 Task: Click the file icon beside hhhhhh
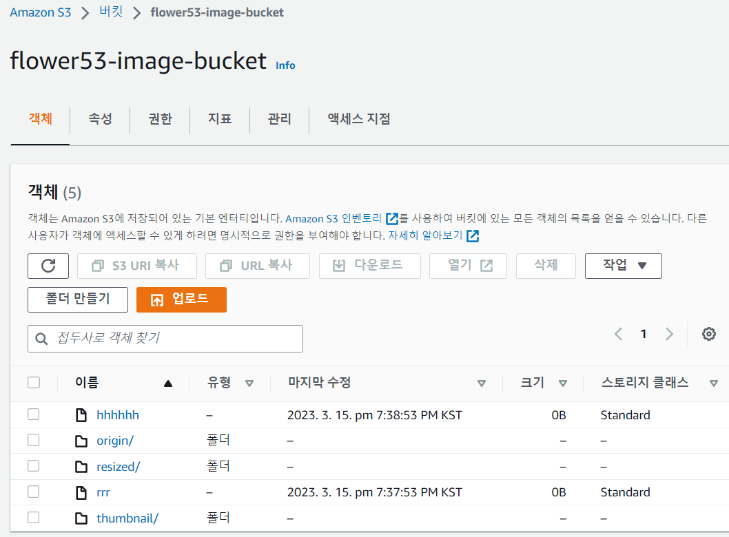pos(81,415)
